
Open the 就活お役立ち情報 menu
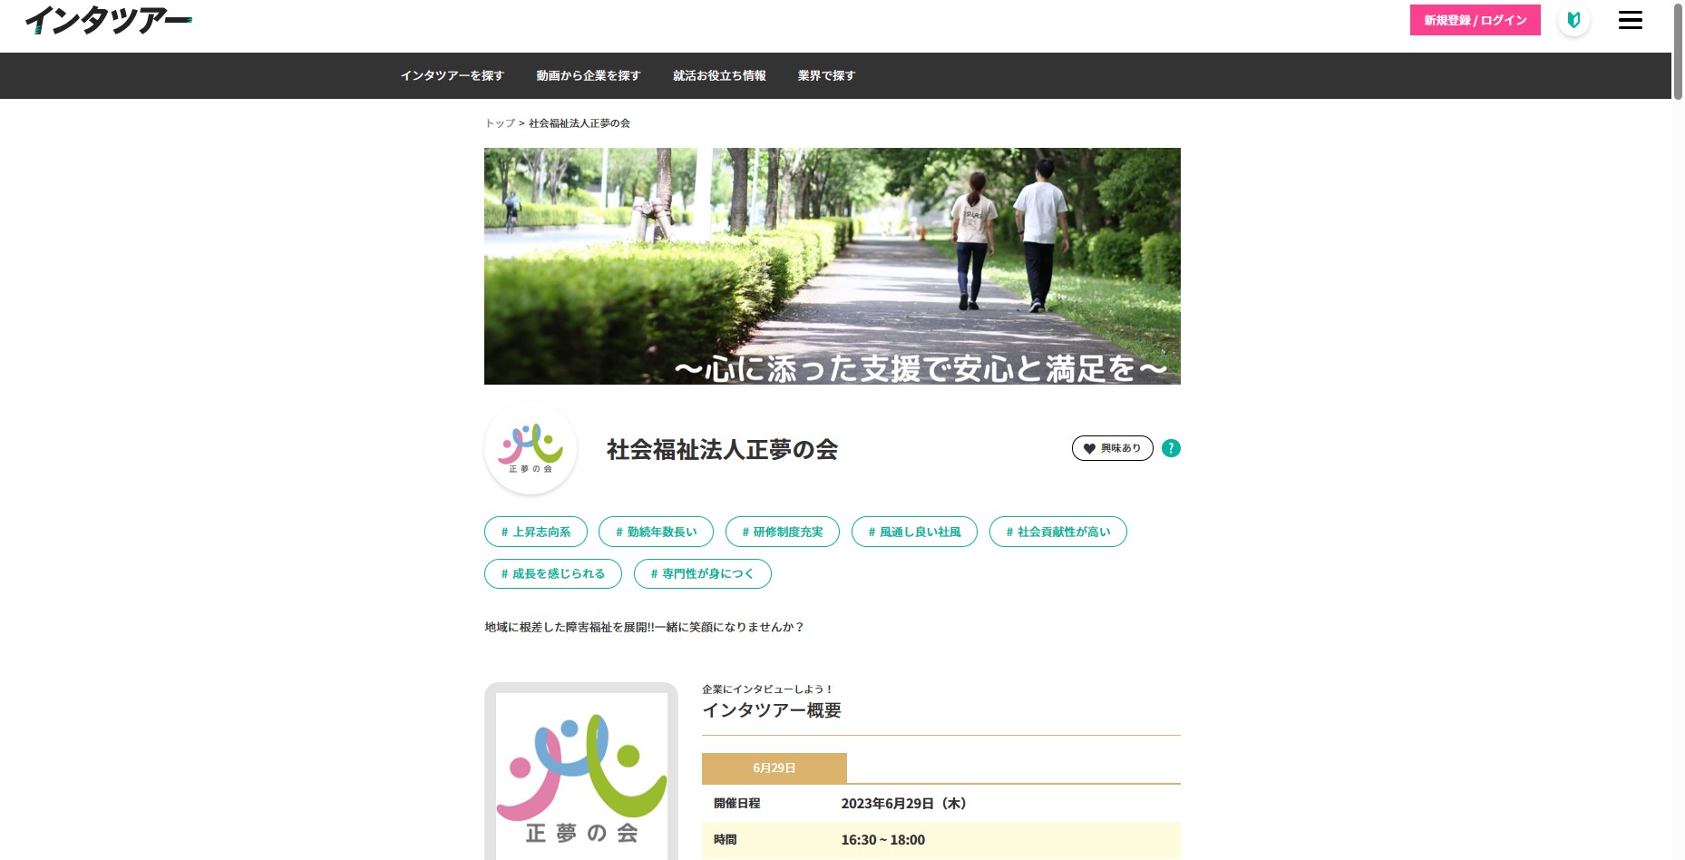coord(719,75)
